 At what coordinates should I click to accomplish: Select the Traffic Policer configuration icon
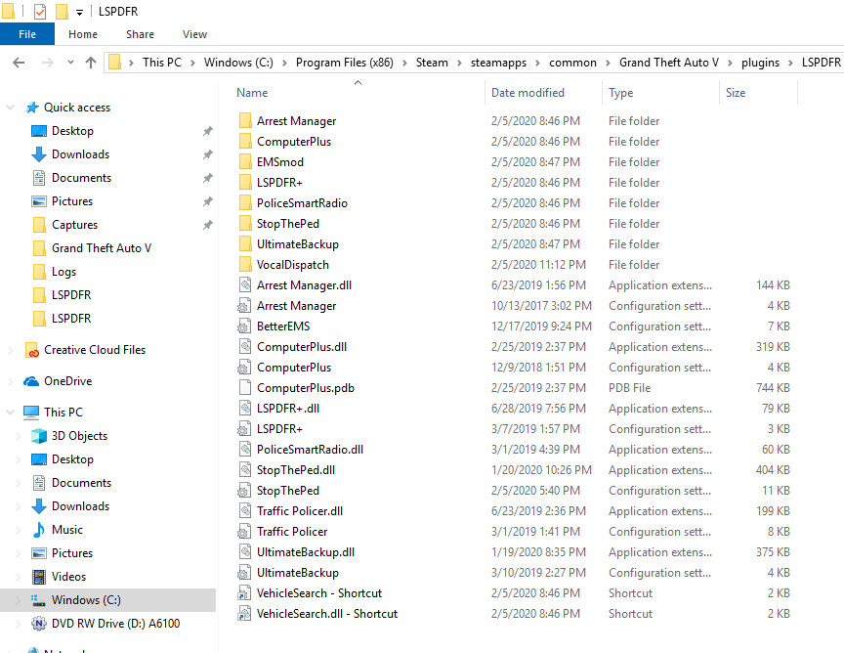coord(244,531)
